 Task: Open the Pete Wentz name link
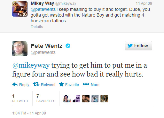46,46
